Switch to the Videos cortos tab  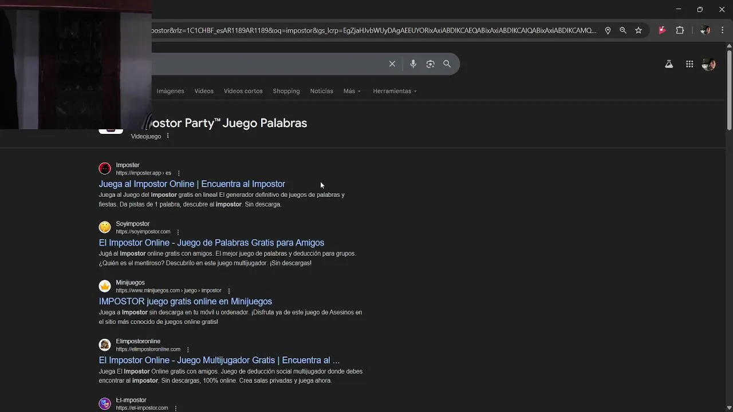(243, 91)
